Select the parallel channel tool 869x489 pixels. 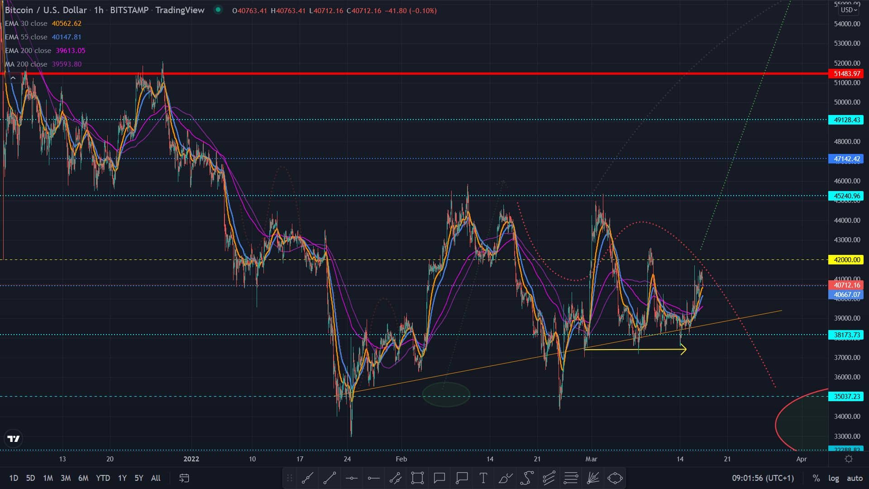click(396, 478)
